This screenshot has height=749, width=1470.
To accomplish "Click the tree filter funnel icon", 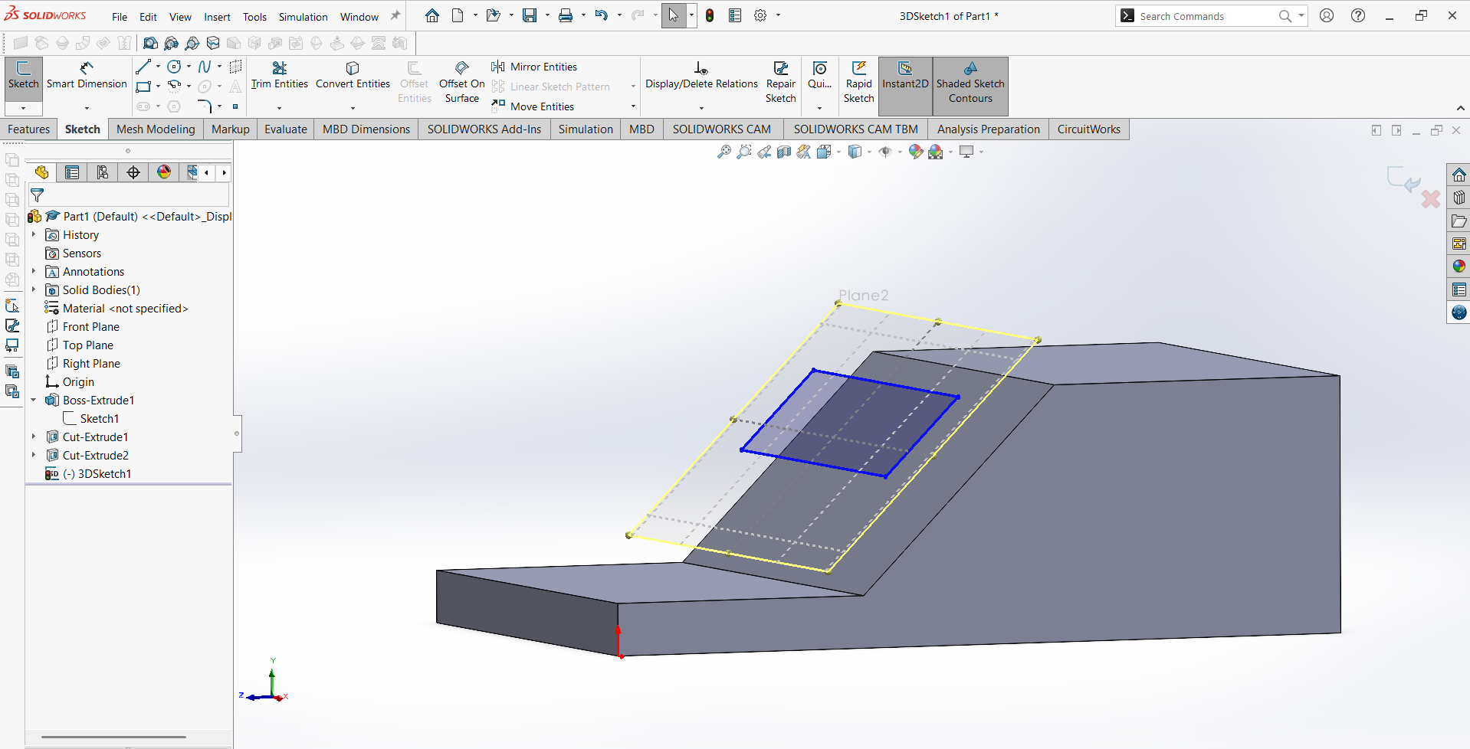I will (37, 195).
